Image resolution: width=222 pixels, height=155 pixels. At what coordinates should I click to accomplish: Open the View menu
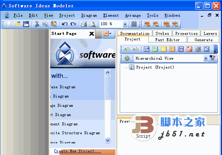coord(48,15)
